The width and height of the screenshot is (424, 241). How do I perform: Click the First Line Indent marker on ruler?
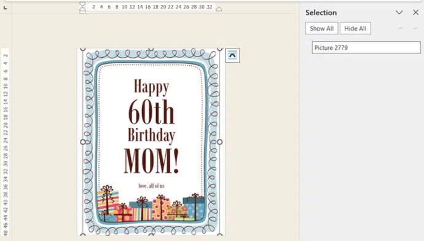[82, 4]
